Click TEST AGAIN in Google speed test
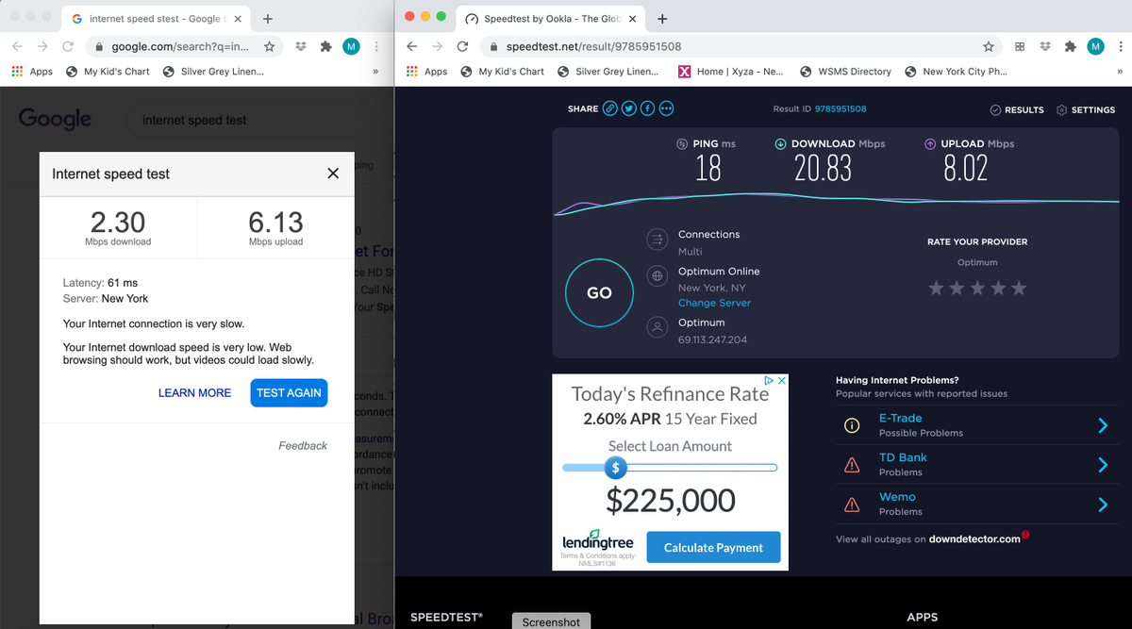 [289, 393]
